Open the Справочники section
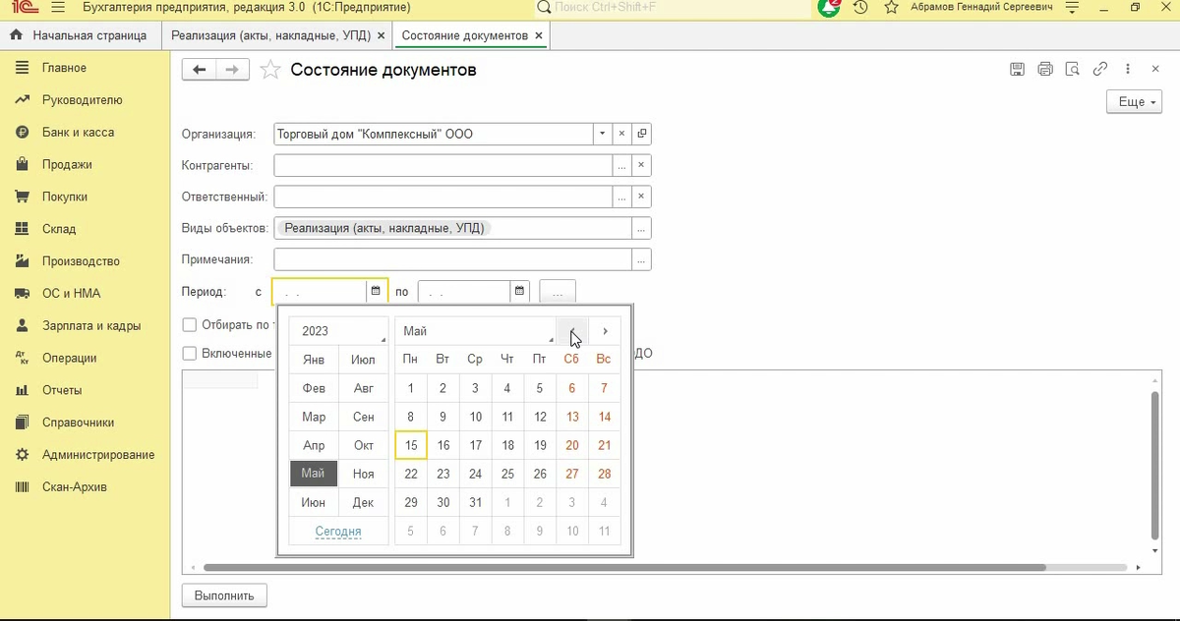 tap(84, 423)
